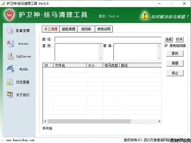Click the 查找 search button
Image resolution: width=191 pixels, height=143 pixels.
click(x=175, y=53)
